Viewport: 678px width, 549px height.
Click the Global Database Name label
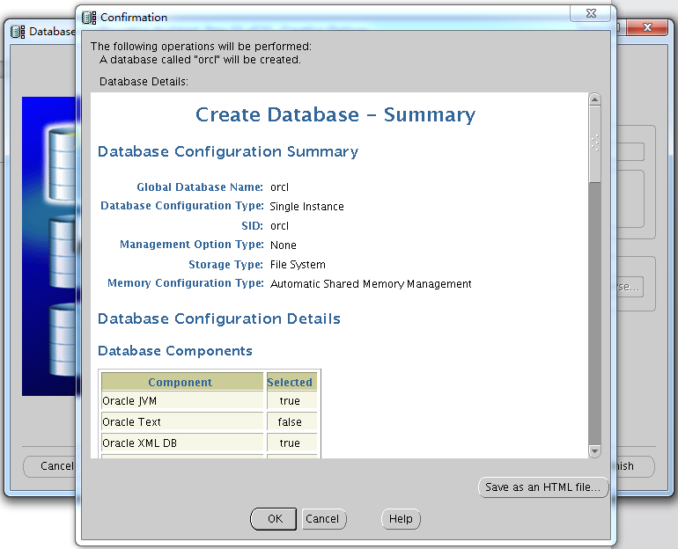(200, 187)
